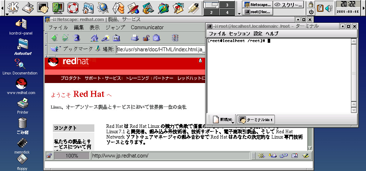Collapse Netscape location toolbar handle
Viewport: 366px width, 171px height.
(x=46, y=49)
